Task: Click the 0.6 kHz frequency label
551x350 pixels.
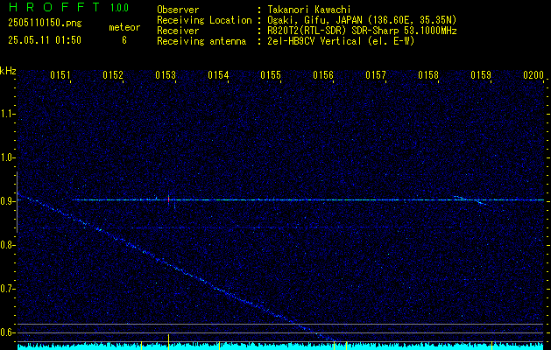Action: (7, 332)
